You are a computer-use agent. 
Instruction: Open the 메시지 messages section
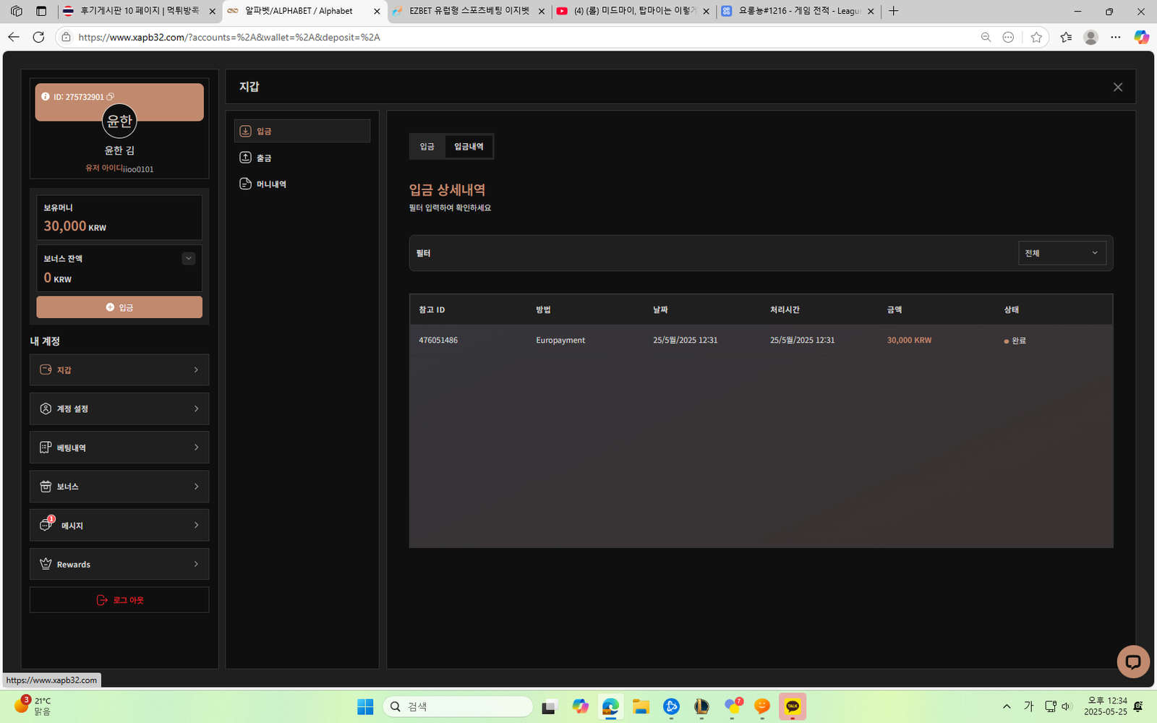coord(119,526)
